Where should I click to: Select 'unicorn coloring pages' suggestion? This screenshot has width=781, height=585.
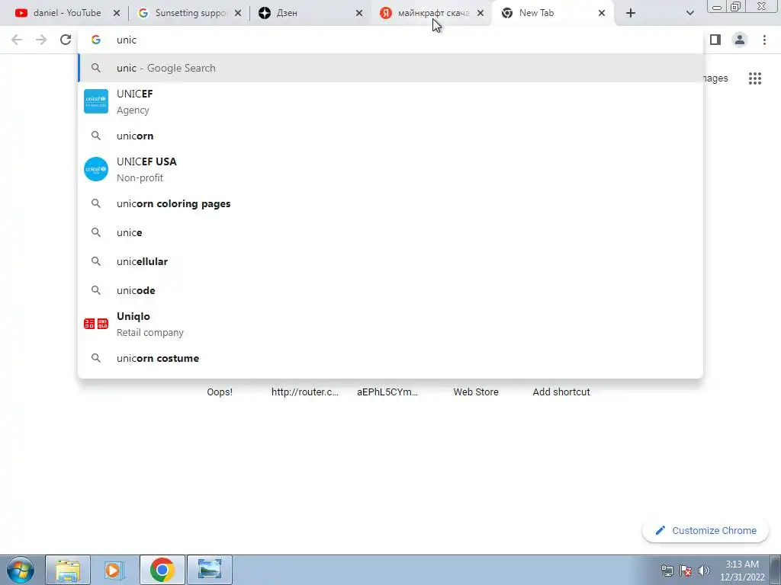point(390,203)
